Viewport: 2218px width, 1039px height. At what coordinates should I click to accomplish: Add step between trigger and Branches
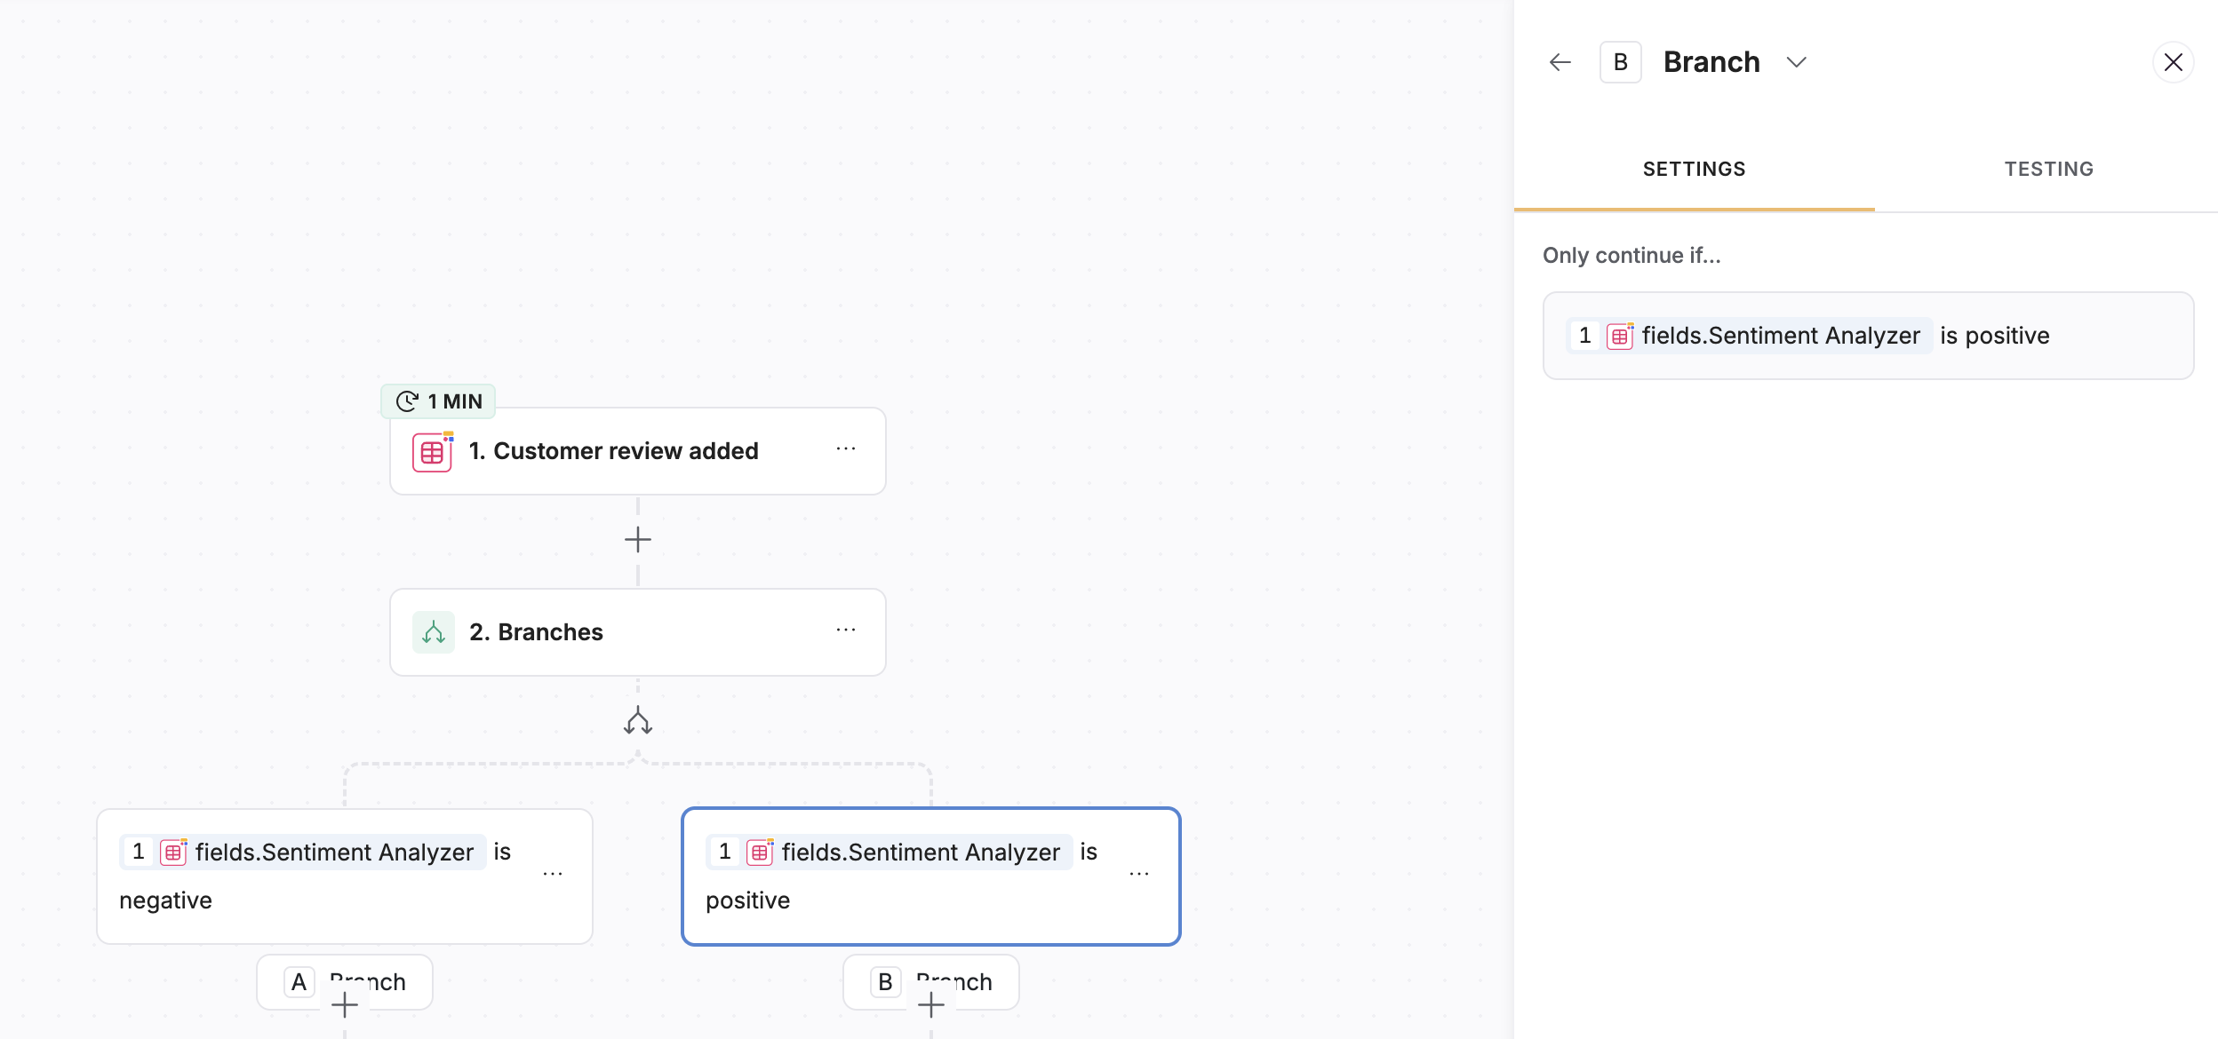click(637, 539)
